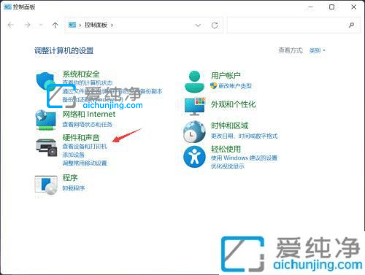Click 卸载程序 link
The image size is (365, 275).
(74, 188)
